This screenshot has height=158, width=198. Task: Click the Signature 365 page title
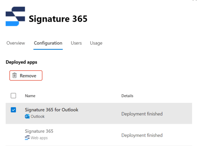58,19
